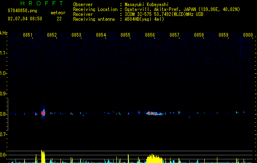This screenshot has width=257, height=163.
Task: Click the 0852 time marker
Action: (x=52, y=35)
